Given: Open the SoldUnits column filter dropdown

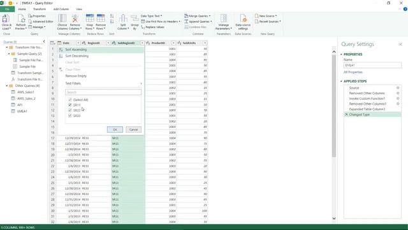Looking at the screenshot, I should pos(205,43).
